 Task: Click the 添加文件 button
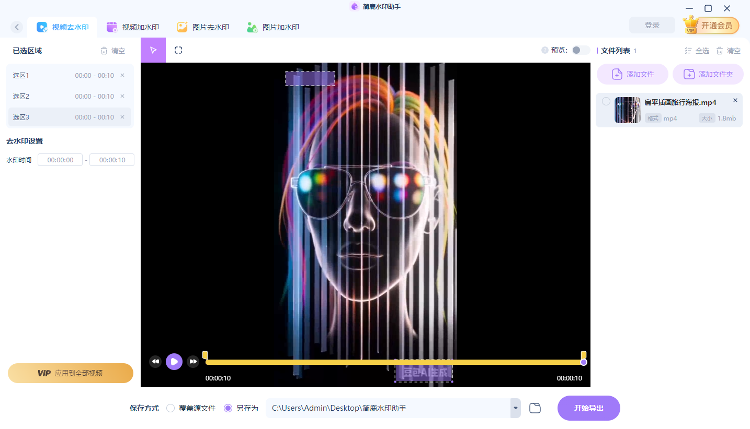tap(632, 74)
